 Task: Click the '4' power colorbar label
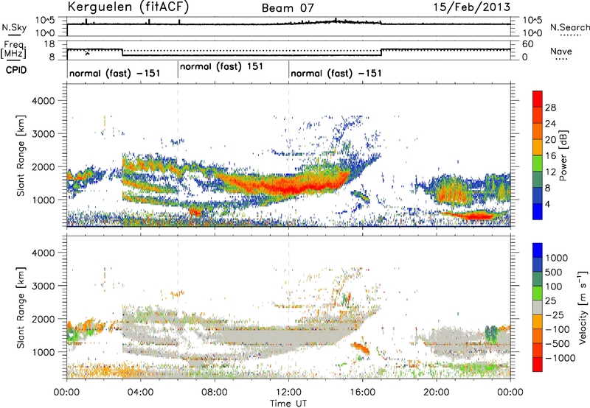click(547, 204)
